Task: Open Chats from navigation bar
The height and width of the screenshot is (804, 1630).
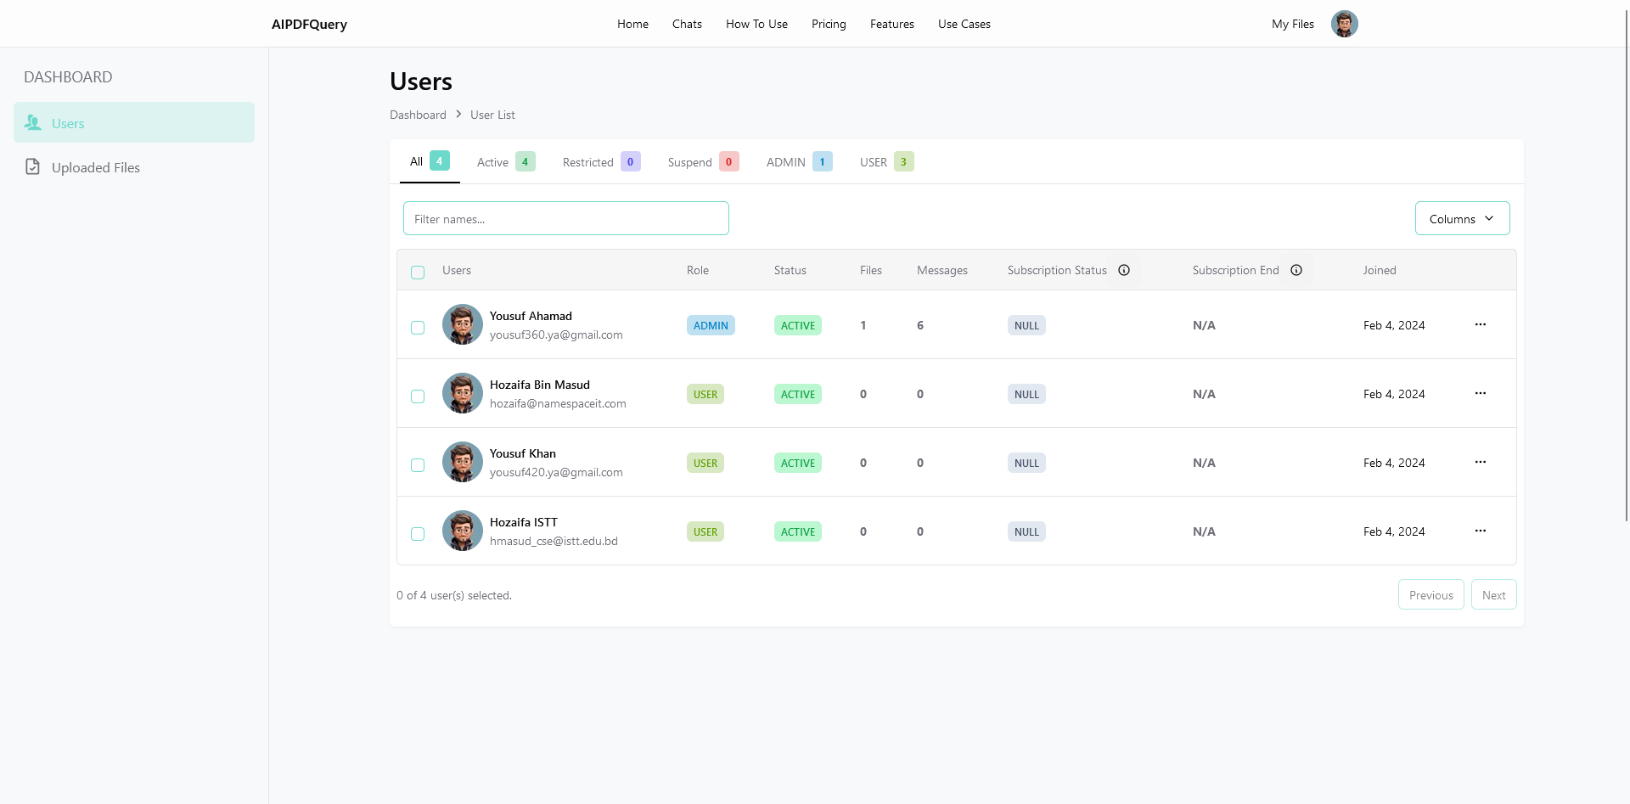Action: 687,24
